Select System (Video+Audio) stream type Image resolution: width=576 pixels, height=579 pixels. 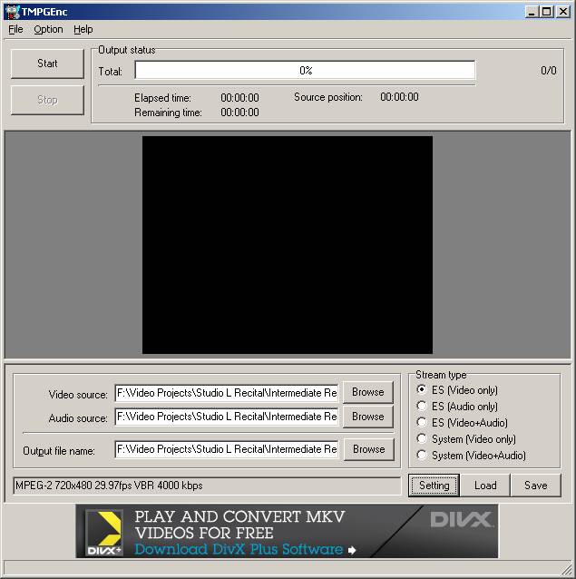tap(471, 456)
